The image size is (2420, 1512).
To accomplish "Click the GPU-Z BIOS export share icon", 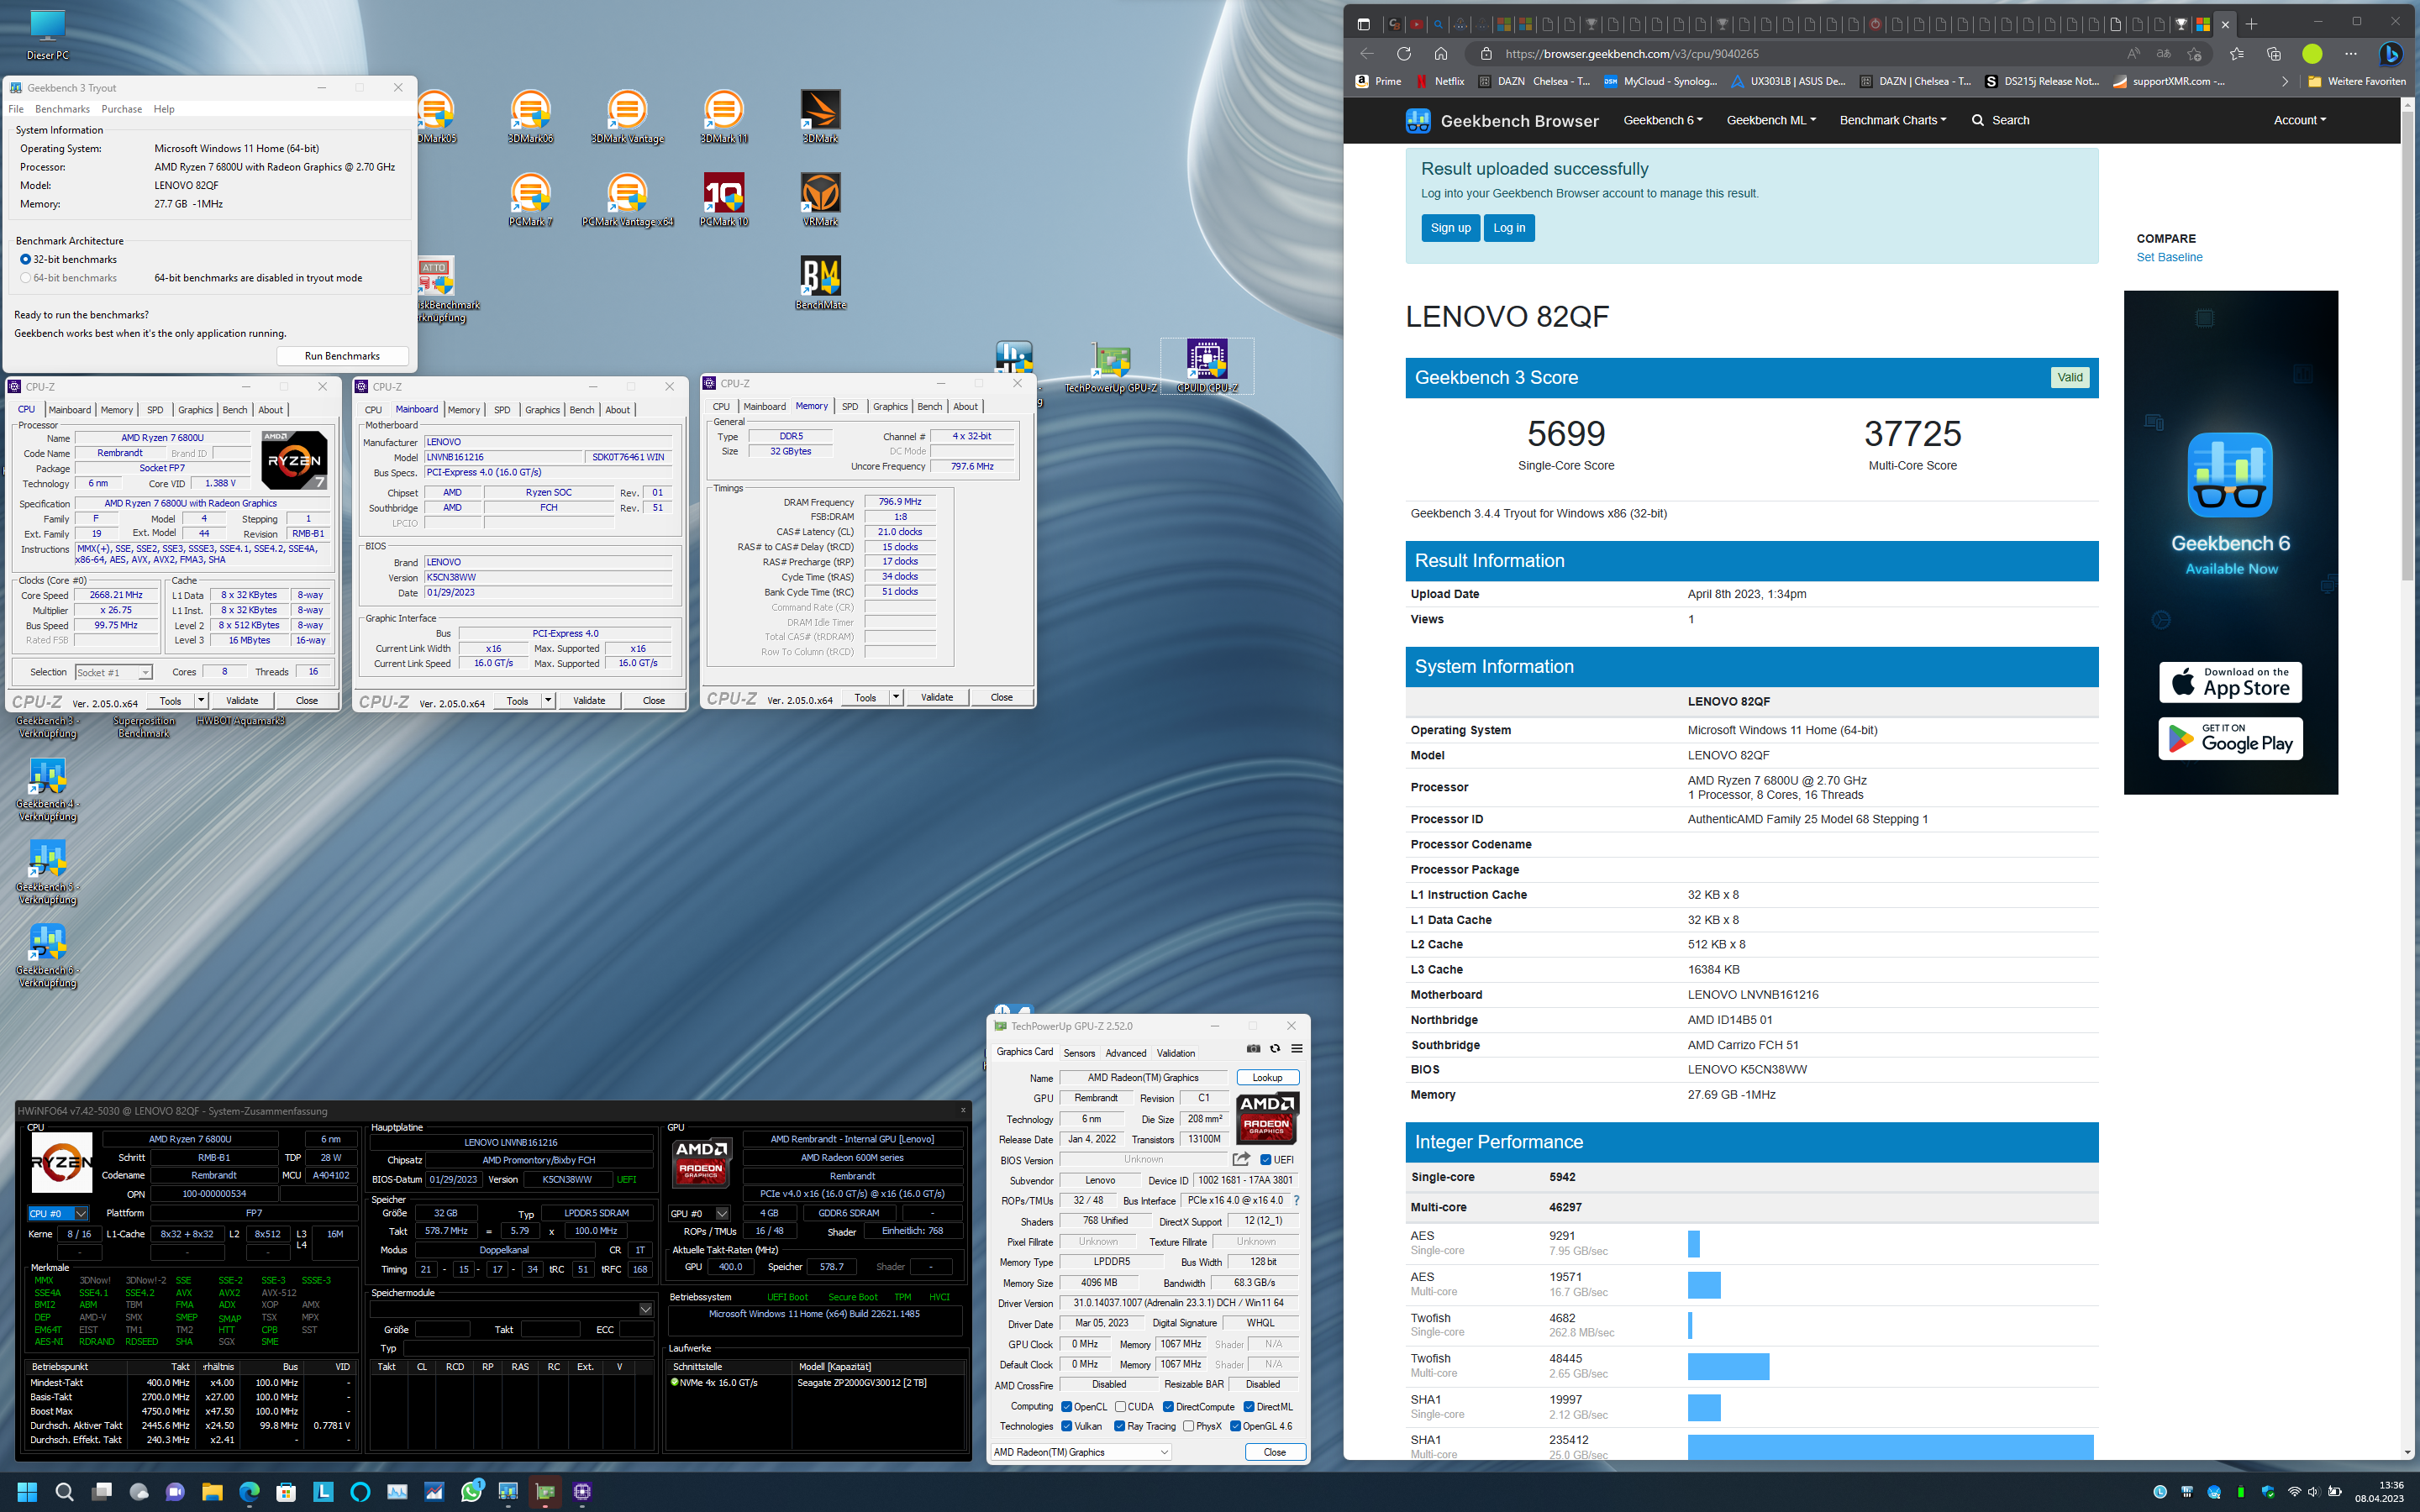I will tap(1241, 1159).
